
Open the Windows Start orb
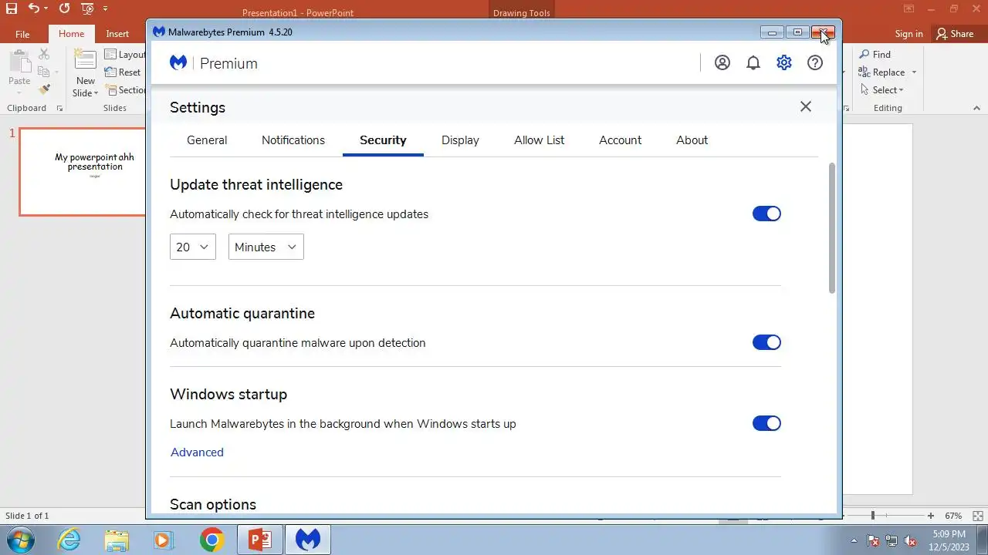coord(21,540)
